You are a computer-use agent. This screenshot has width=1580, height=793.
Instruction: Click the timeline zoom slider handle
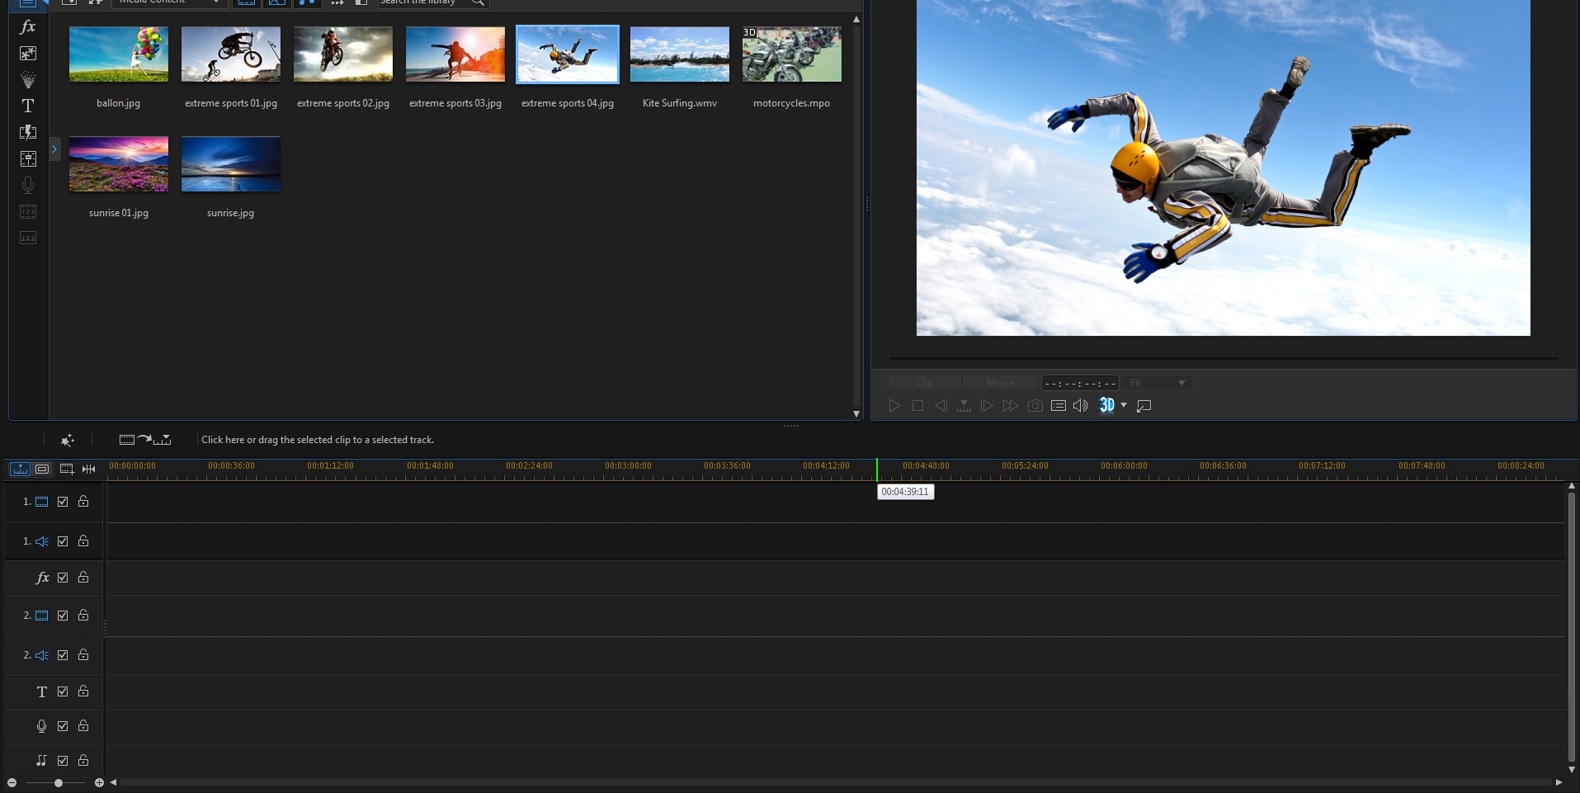pyautogui.click(x=59, y=782)
